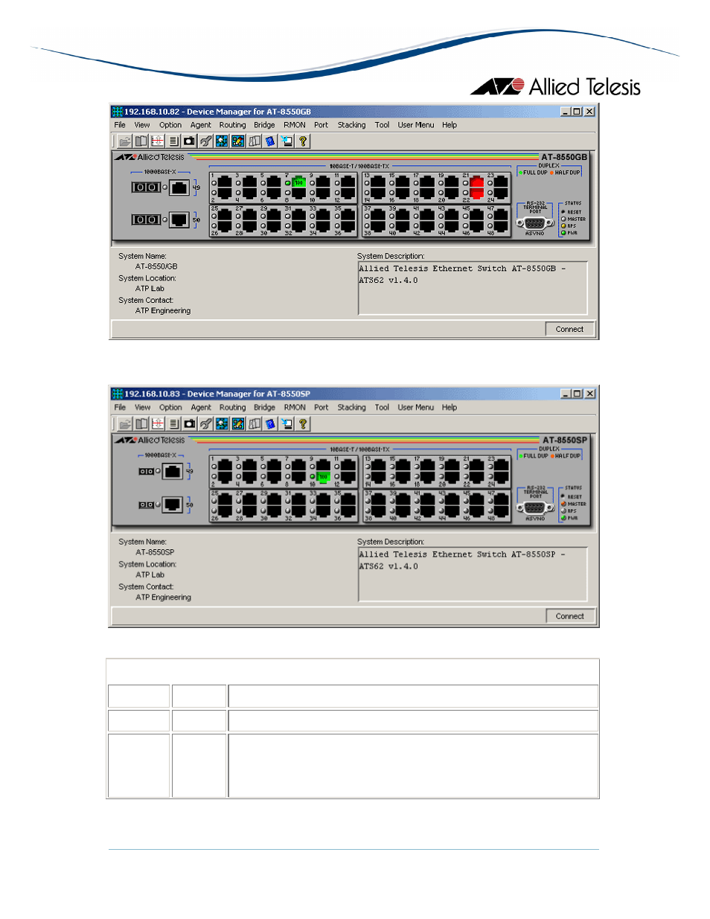
Task: Click the blue book icon in AT-8550GB toolbar
Action: pos(270,141)
